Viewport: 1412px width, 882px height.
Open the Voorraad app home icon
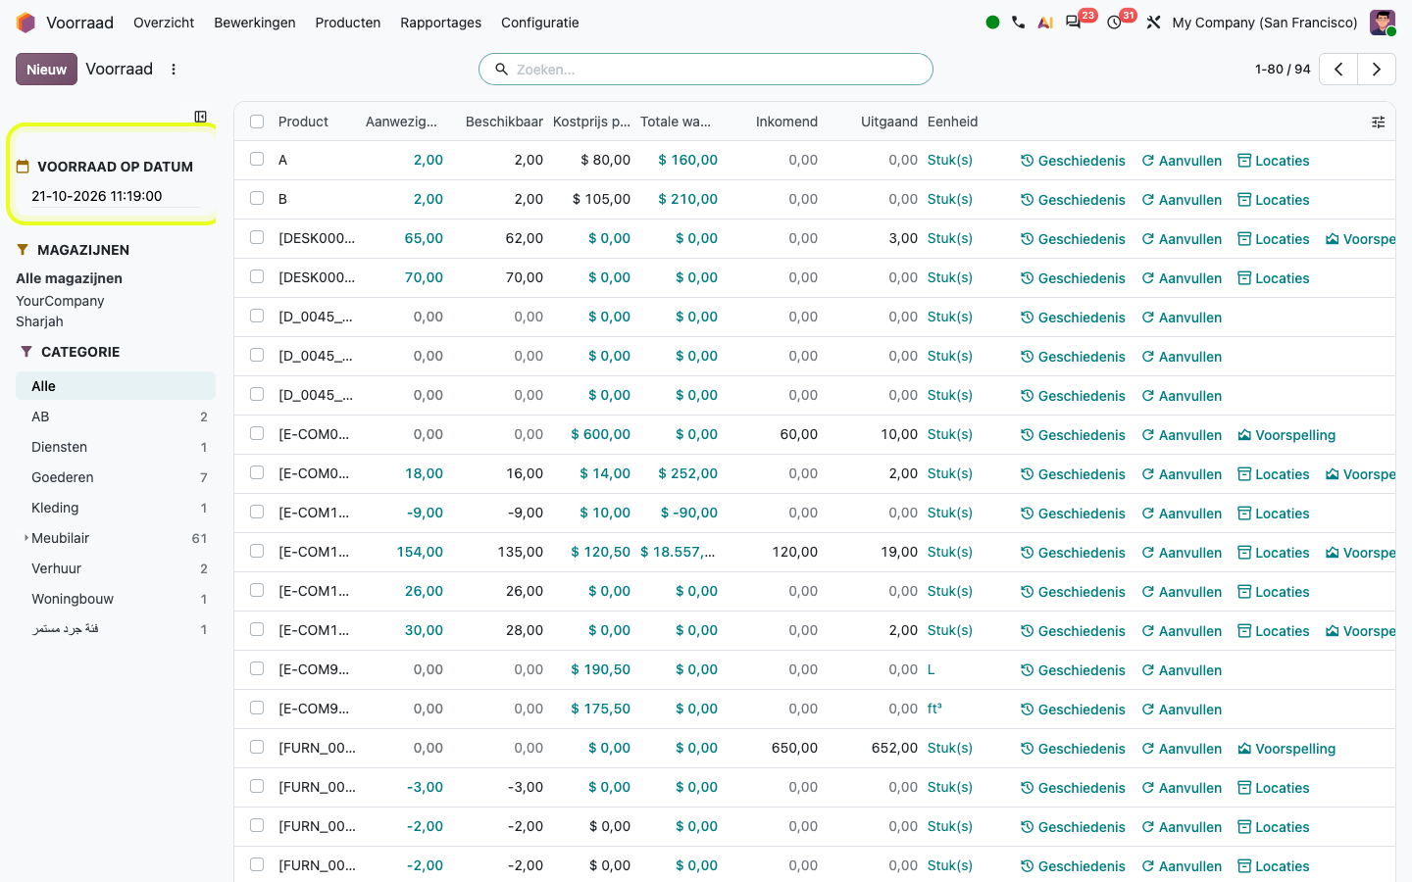pyautogui.click(x=25, y=23)
